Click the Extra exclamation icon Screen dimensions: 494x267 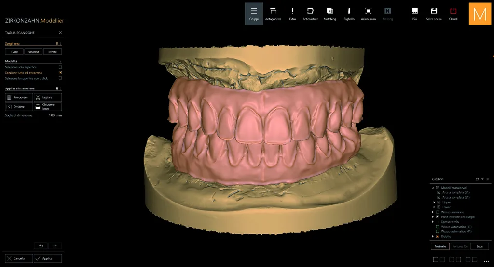292,14
